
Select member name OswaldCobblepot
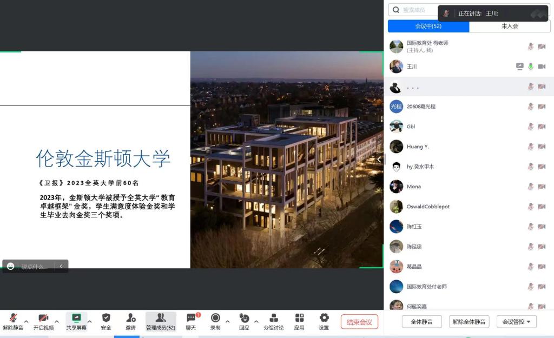tap(428, 206)
